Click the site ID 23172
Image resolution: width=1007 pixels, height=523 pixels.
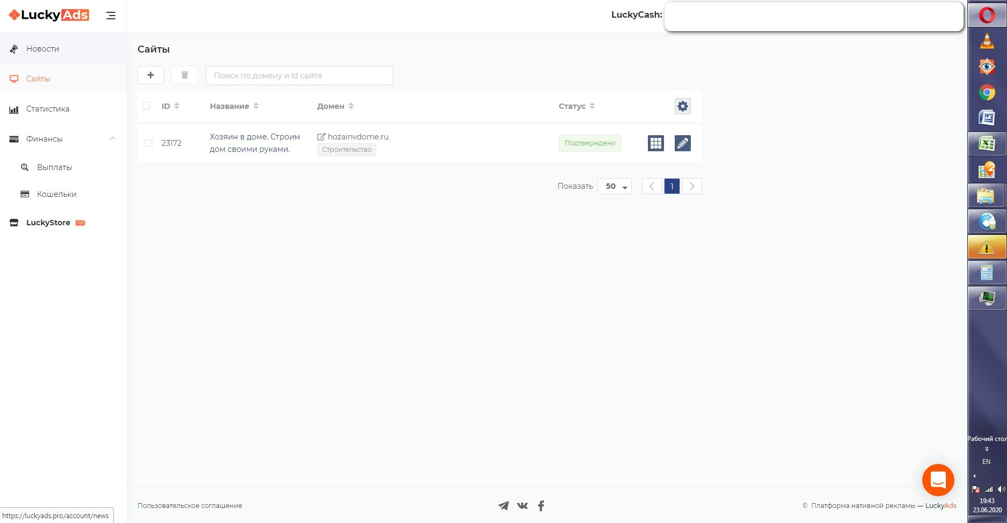tap(171, 143)
